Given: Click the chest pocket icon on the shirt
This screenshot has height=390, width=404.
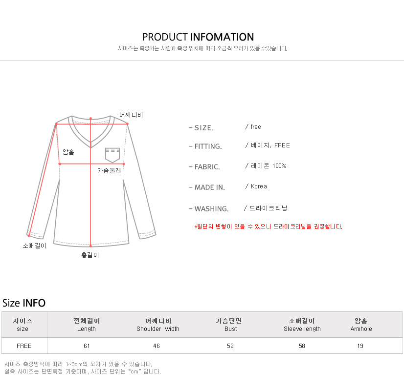Looking at the screenshot, I should 112,155.
